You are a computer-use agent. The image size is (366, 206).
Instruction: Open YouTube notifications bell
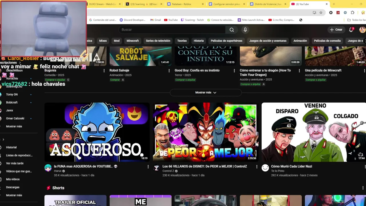tap(351, 30)
